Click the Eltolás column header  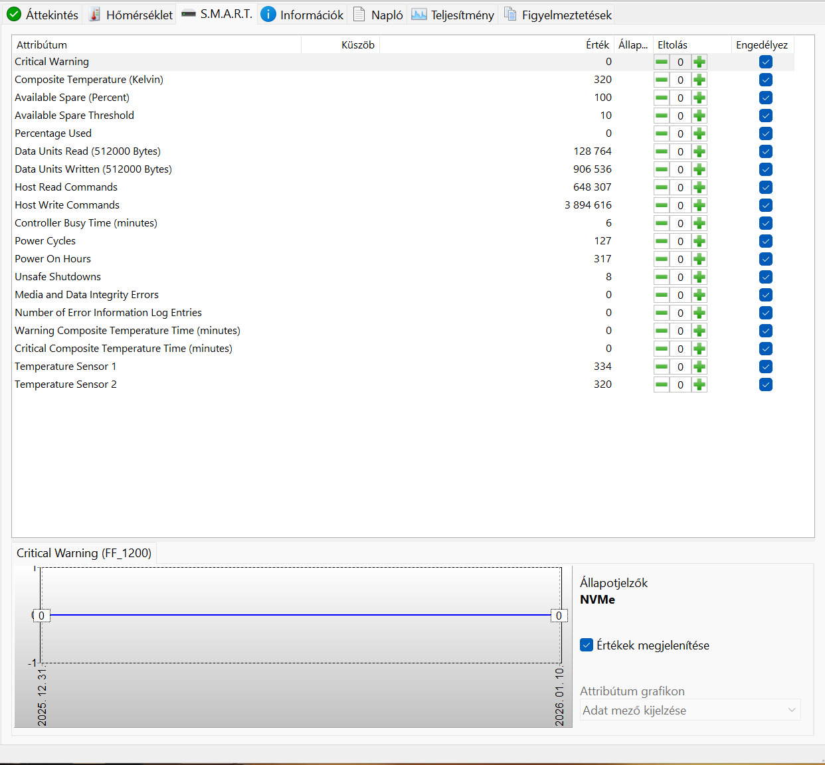tap(692, 44)
